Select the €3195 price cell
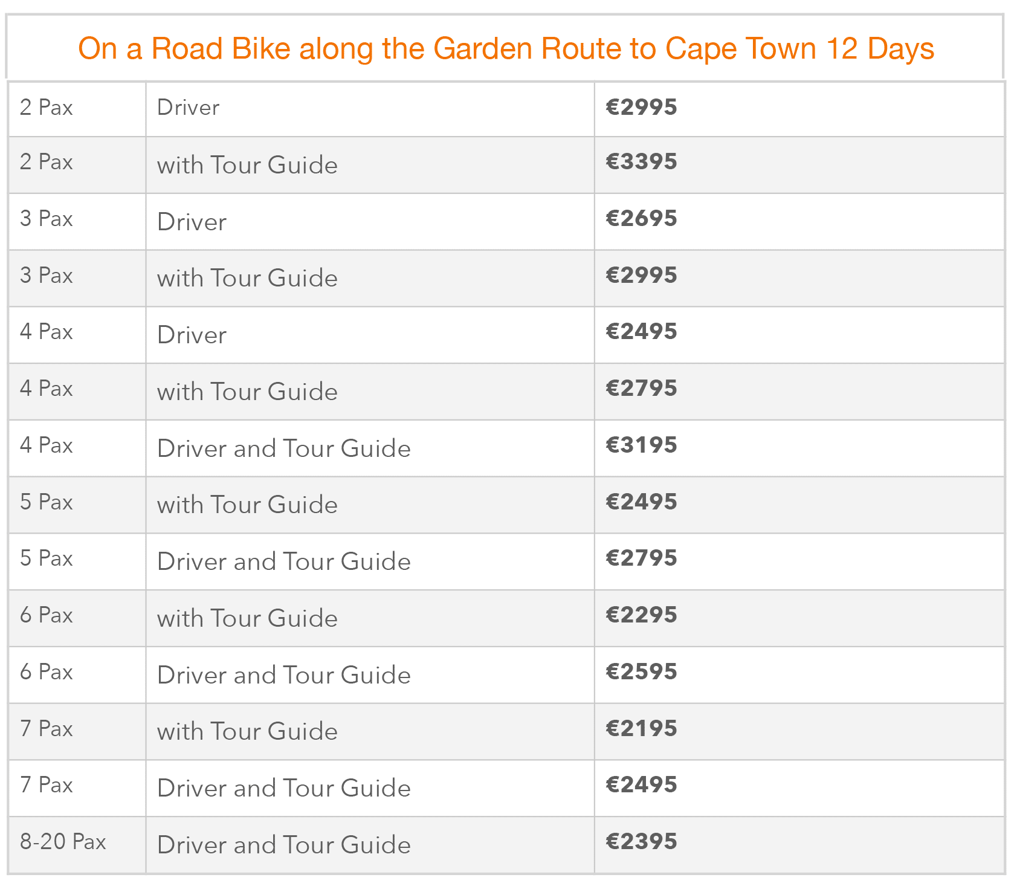 pyautogui.click(x=641, y=445)
